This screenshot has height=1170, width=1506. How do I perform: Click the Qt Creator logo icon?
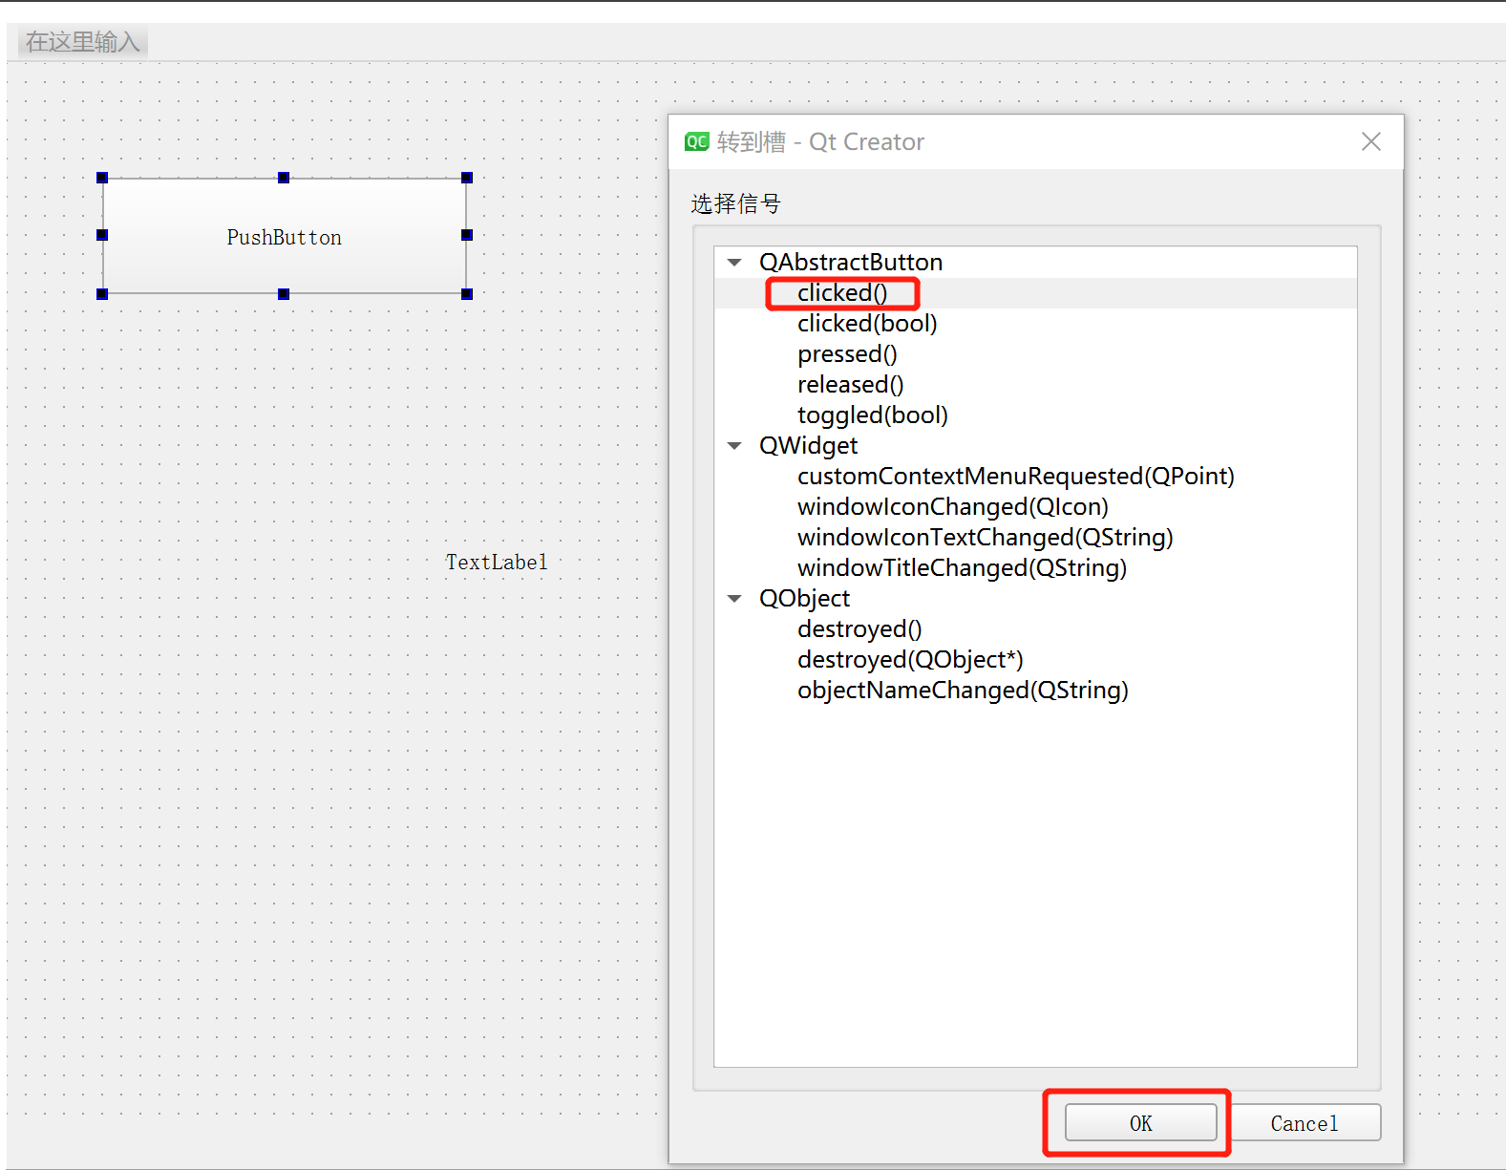click(697, 142)
